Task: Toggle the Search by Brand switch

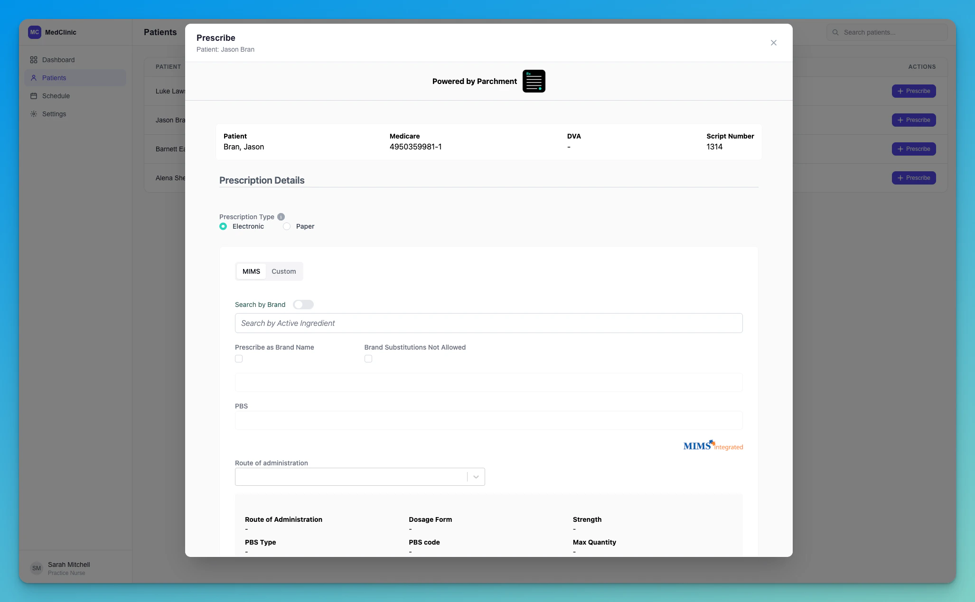Action: pos(303,305)
